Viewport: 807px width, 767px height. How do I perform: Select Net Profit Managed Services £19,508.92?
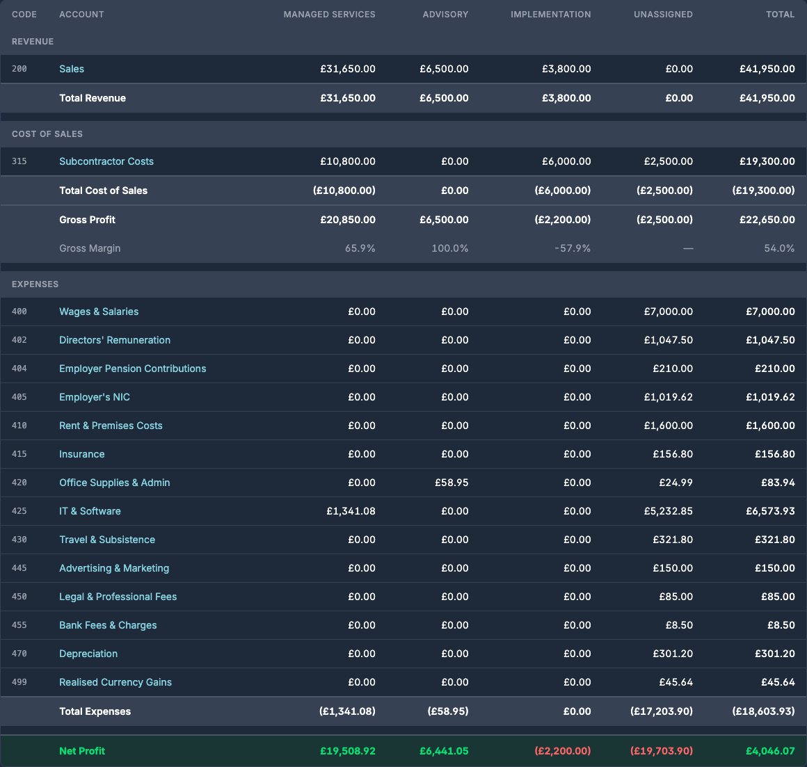[348, 751]
